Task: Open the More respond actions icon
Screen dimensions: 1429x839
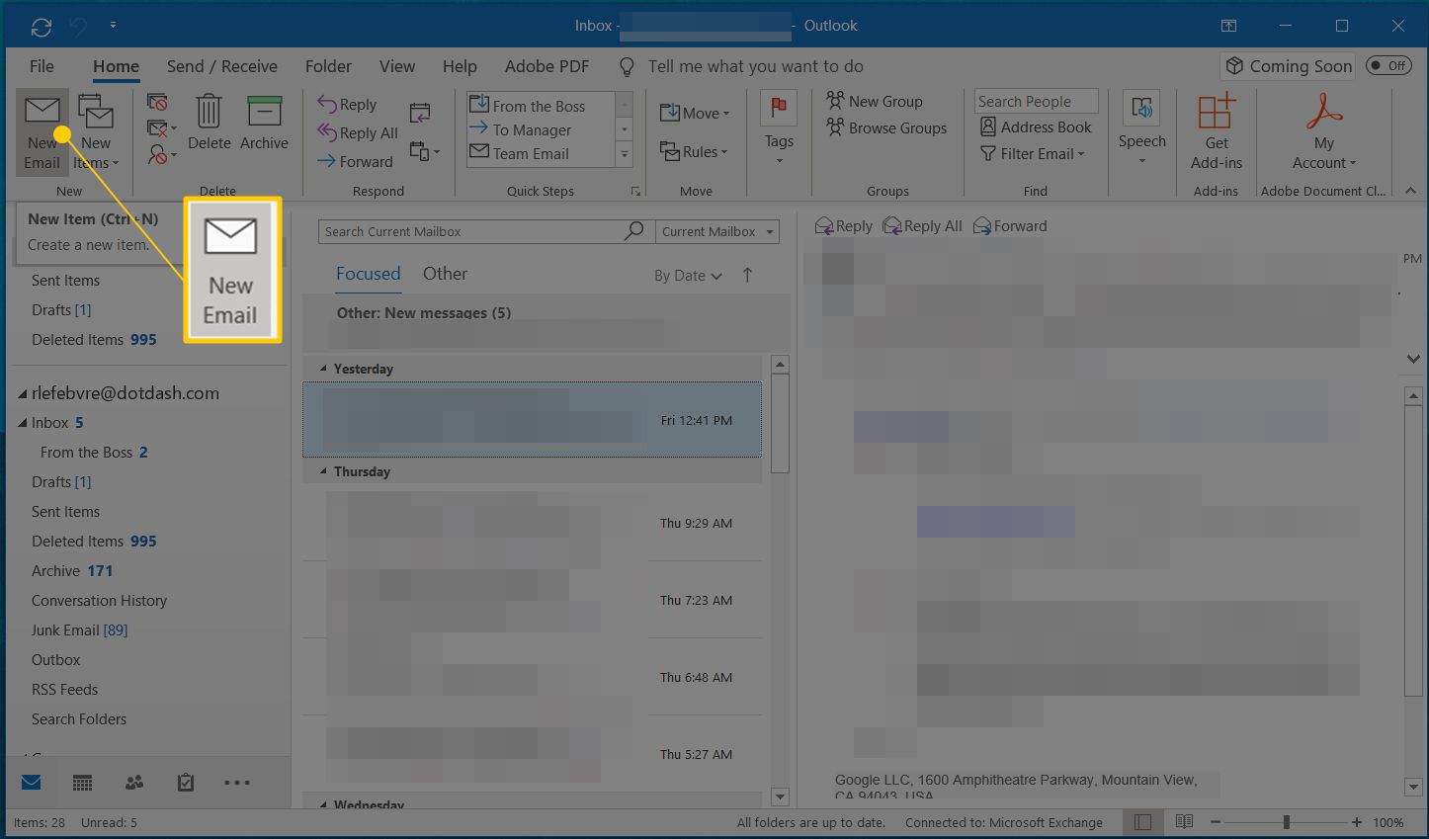Action: 424,151
